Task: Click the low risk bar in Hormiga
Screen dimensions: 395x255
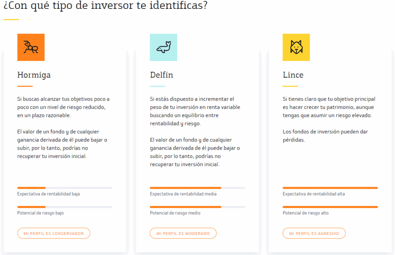Action: (65, 207)
